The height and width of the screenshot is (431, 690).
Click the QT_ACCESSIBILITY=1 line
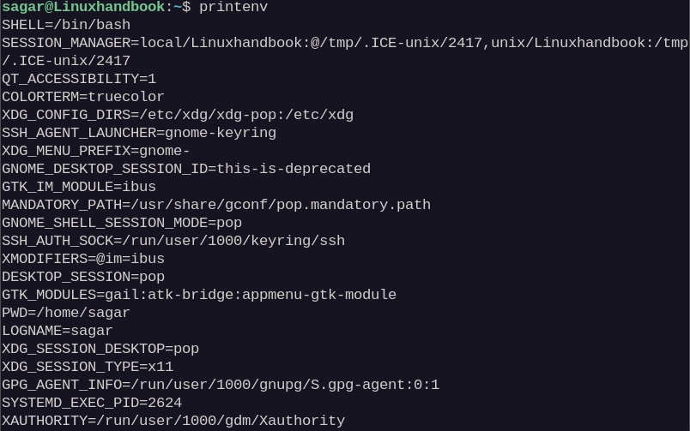point(79,79)
